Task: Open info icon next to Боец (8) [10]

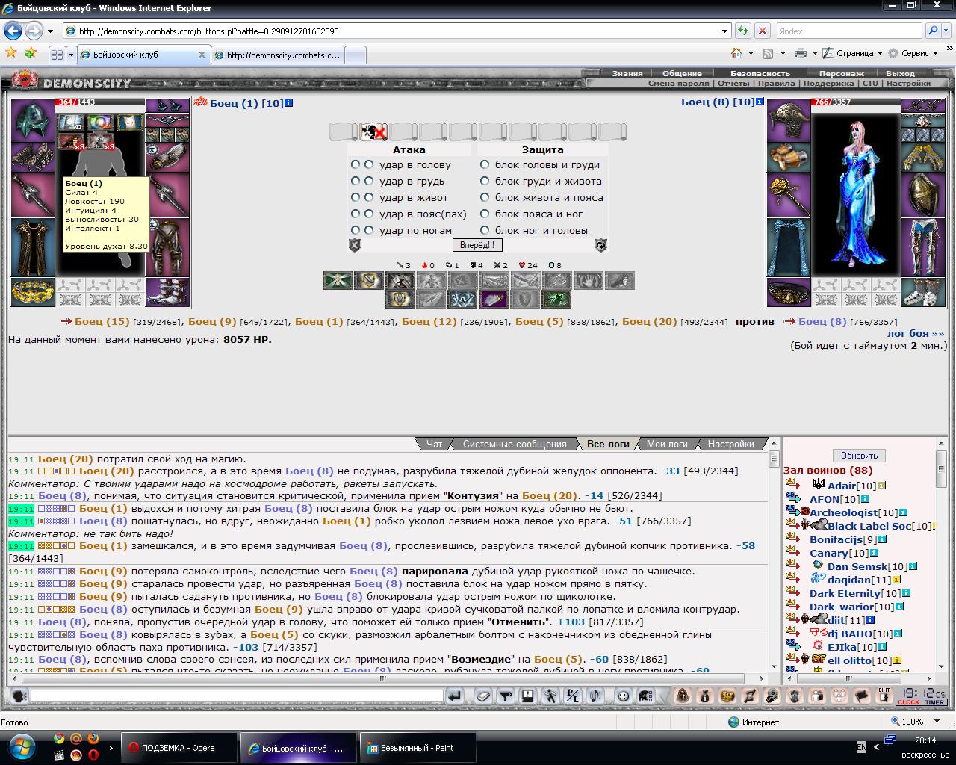Action: pyautogui.click(x=760, y=102)
